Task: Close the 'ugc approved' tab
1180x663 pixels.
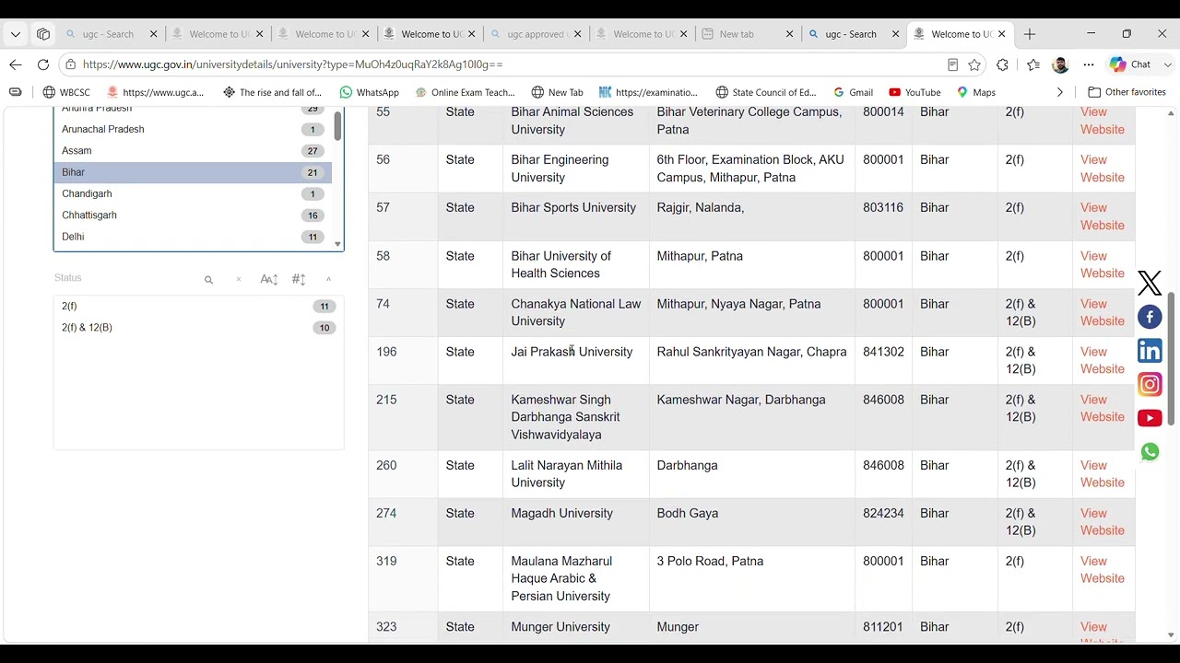Action: pyautogui.click(x=578, y=34)
